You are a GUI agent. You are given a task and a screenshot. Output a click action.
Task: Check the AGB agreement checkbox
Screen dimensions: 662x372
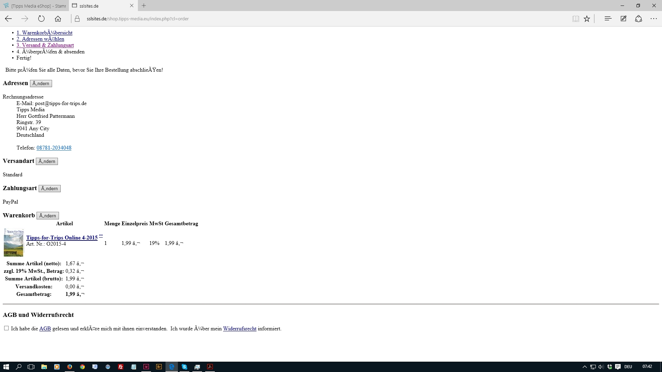point(6,328)
